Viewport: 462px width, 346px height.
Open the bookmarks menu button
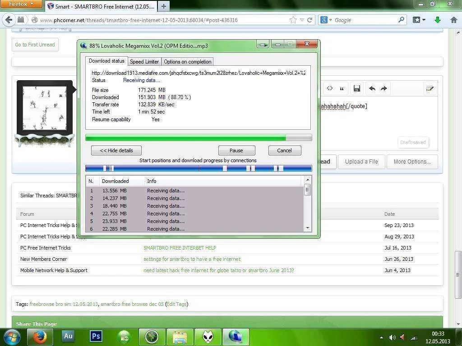click(419, 20)
